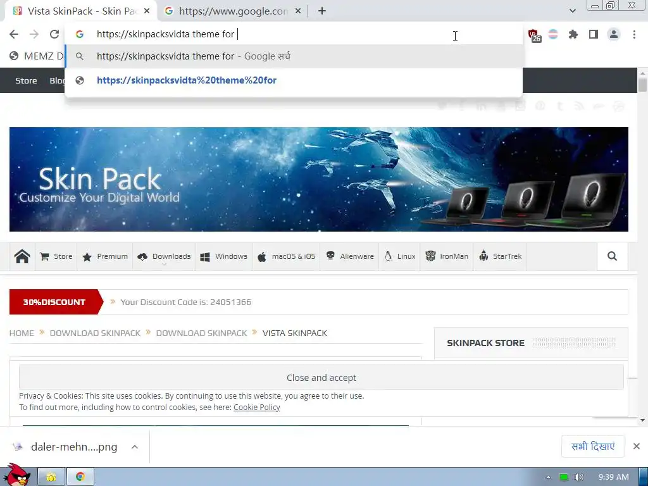Open the Extensions puzzle piece icon
The height and width of the screenshot is (486, 648).
[573, 34]
